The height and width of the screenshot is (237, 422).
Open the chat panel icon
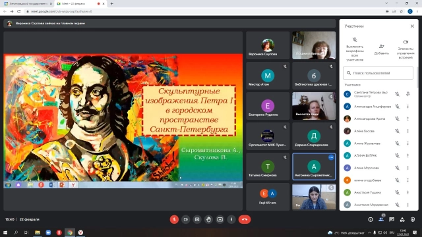click(x=392, y=219)
